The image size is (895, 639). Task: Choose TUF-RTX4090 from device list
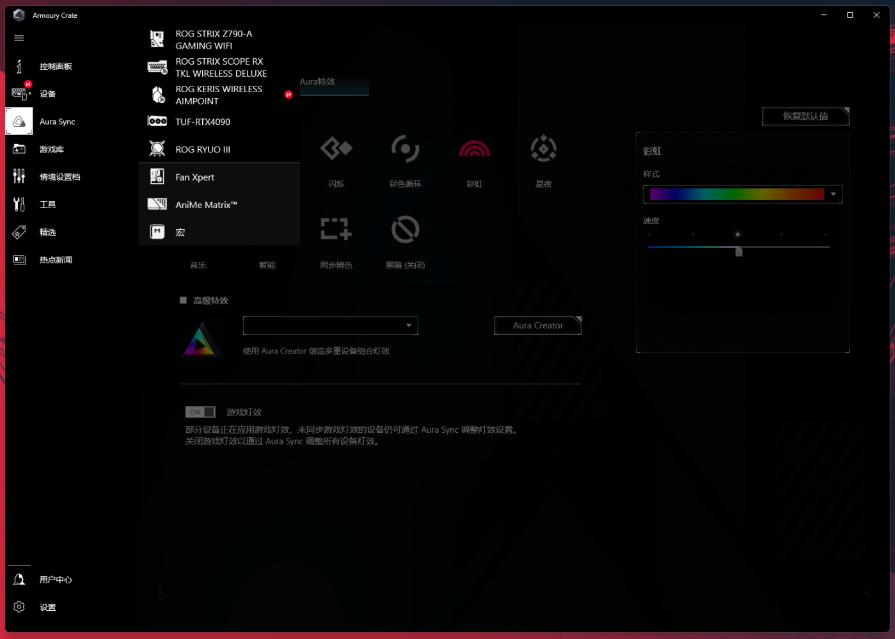(219, 122)
